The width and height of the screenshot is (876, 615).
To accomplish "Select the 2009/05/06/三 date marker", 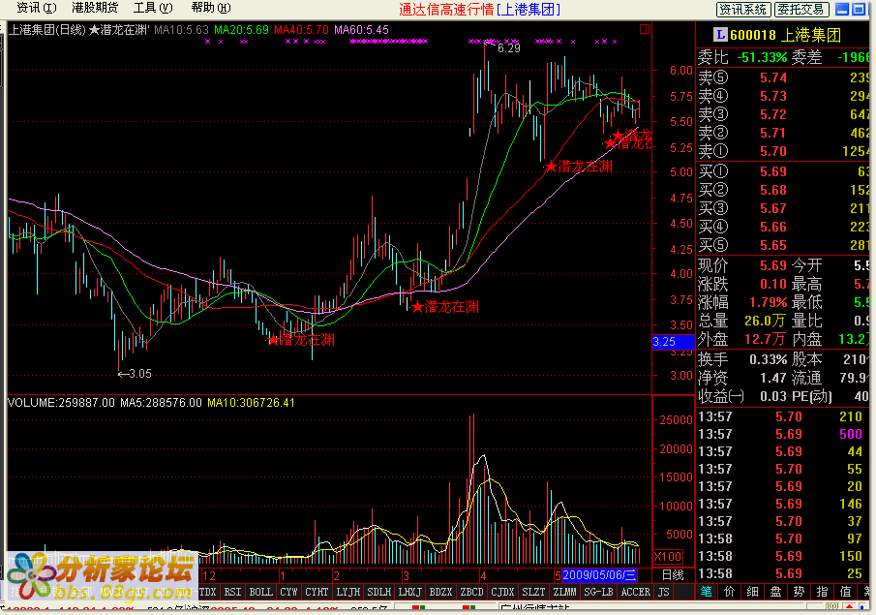I will [599, 575].
